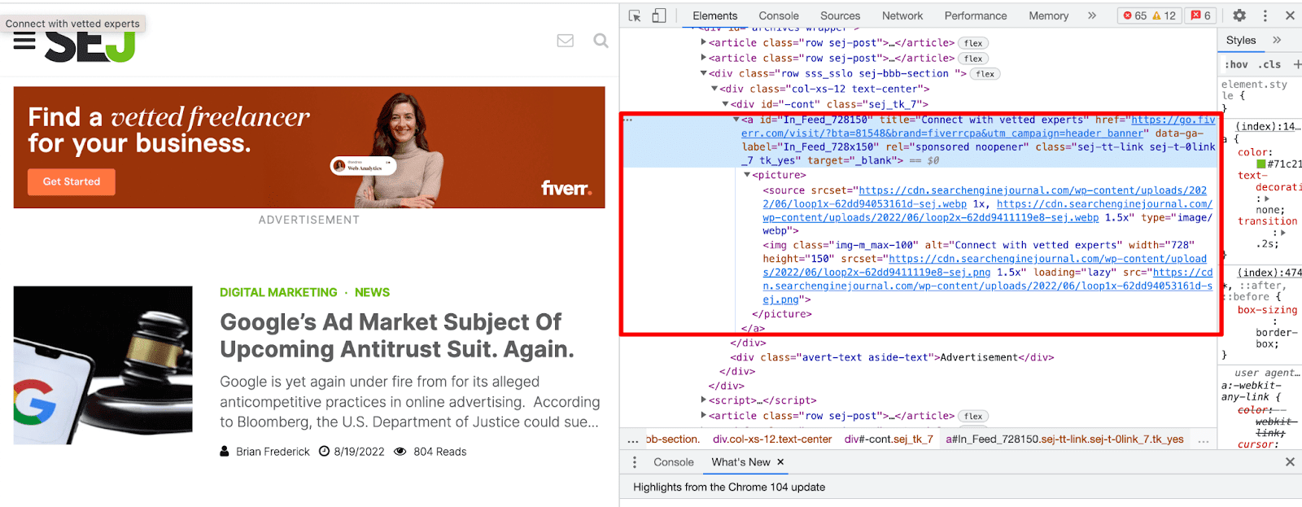Toggle the :hov element state button
Image resolution: width=1302 pixels, height=507 pixels.
point(1237,64)
